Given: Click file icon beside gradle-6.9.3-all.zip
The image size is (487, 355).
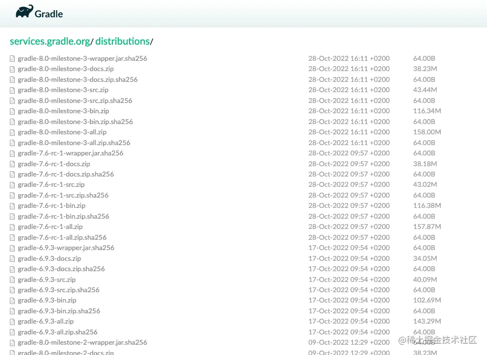Looking at the screenshot, I should tap(12, 322).
